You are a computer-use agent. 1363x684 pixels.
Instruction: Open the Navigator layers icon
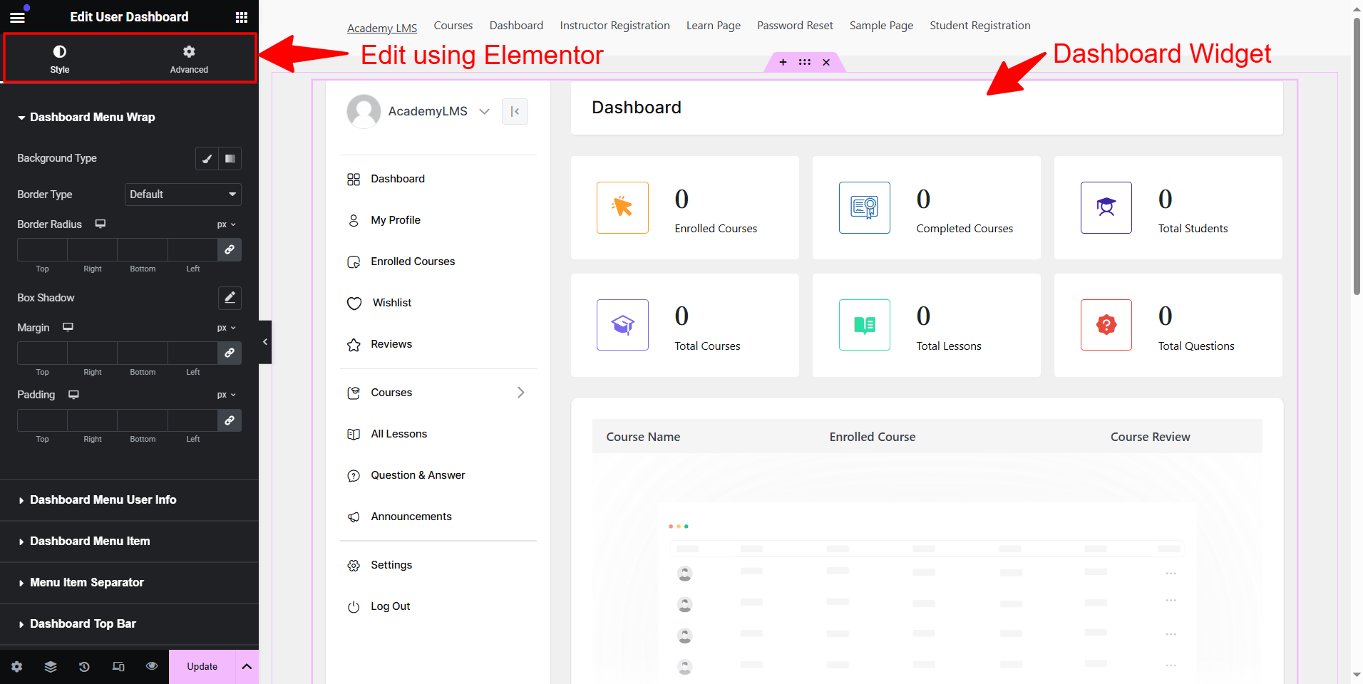[x=50, y=666]
